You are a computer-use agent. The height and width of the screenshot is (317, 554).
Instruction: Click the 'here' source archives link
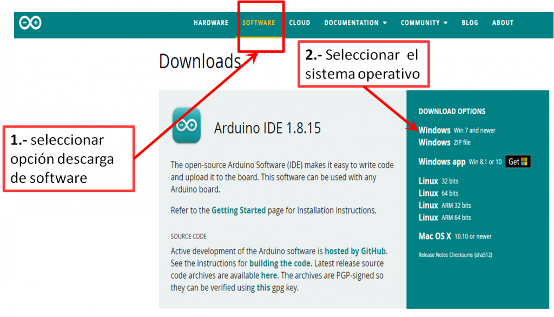coord(269,275)
